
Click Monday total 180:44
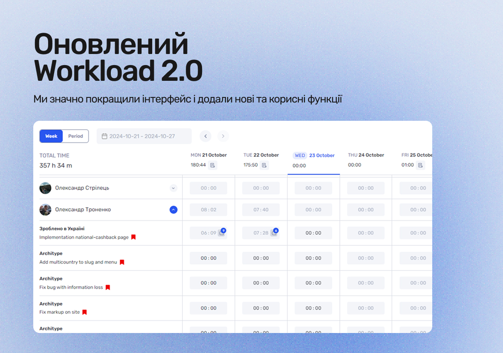tap(198, 165)
